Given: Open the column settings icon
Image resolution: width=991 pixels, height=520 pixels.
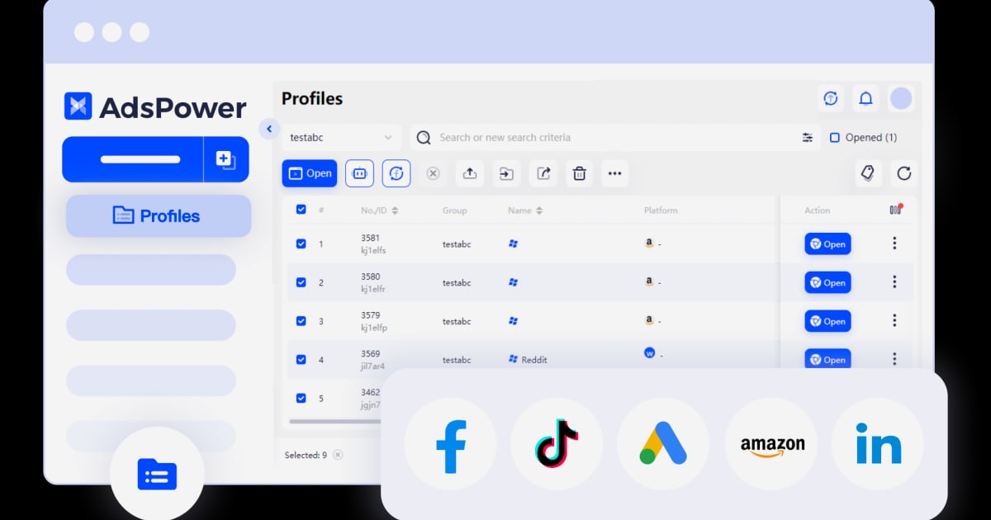Looking at the screenshot, I should pos(895,210).
